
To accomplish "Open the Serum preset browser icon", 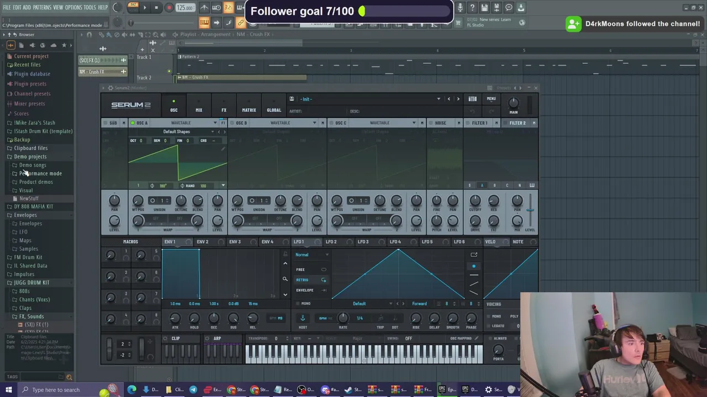I will [x=472, y=99].
